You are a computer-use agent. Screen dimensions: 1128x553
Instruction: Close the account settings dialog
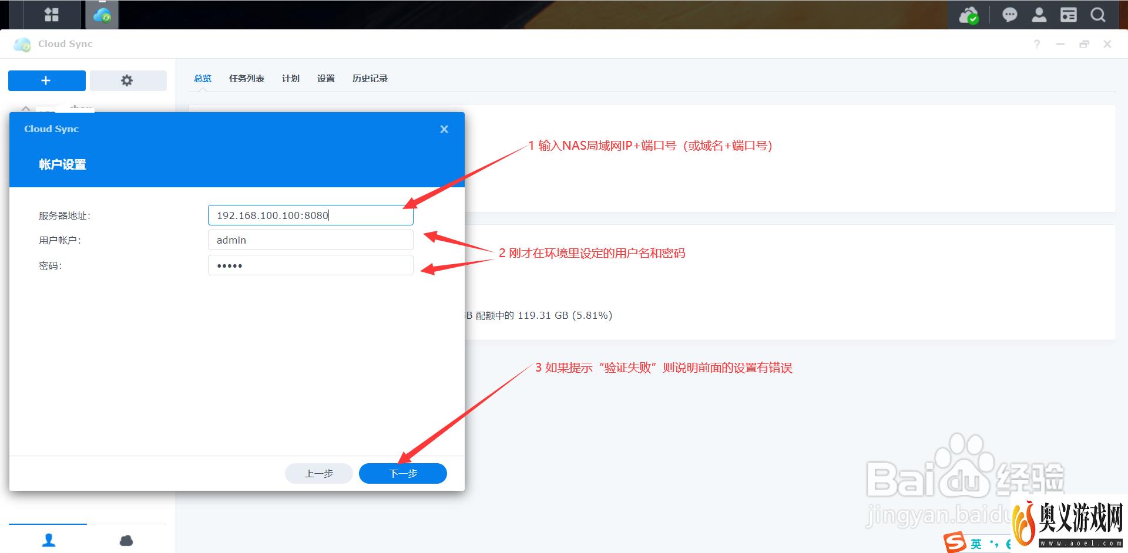[444, 129]
